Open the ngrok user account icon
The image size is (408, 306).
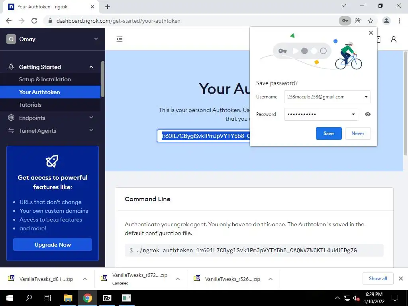click(x=394, y=39)
